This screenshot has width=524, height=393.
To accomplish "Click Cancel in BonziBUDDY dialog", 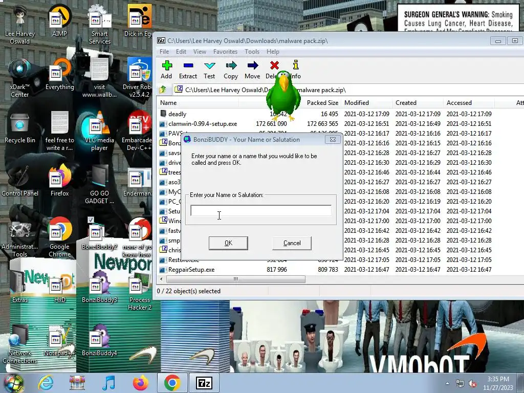I will 292,243.
